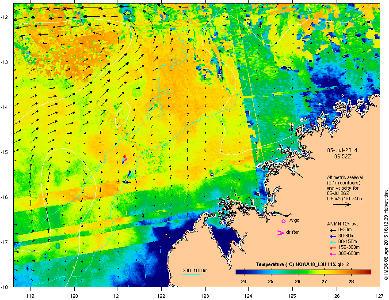Click the blue 30-80m ANMN arrow symbol
The height and width of the screenshot is (300, 389).
(332, 236)
